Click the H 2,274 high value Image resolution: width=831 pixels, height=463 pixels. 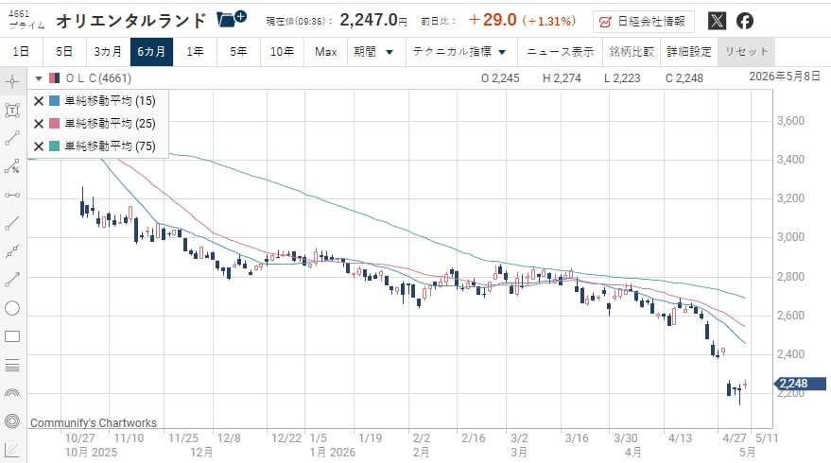tap(562, 78)
